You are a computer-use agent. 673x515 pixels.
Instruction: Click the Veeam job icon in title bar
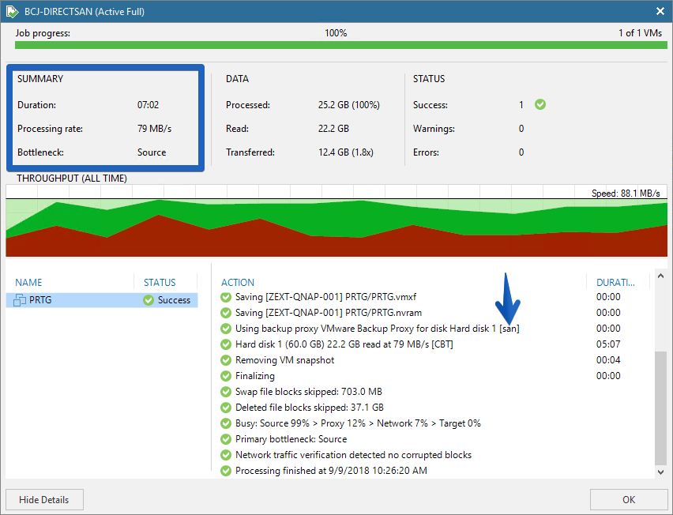12,12
